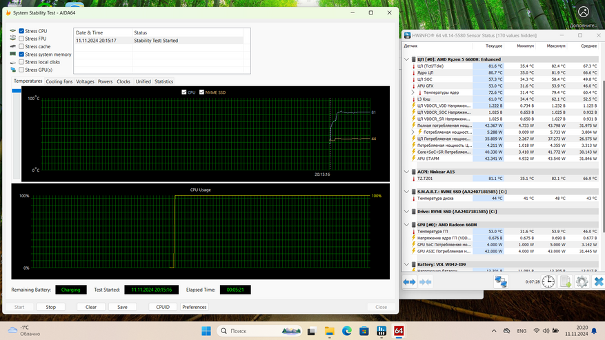Viewport: 605px width, 340px height.
Task: Open the Unified tab
Action: [x=143, y=81]
